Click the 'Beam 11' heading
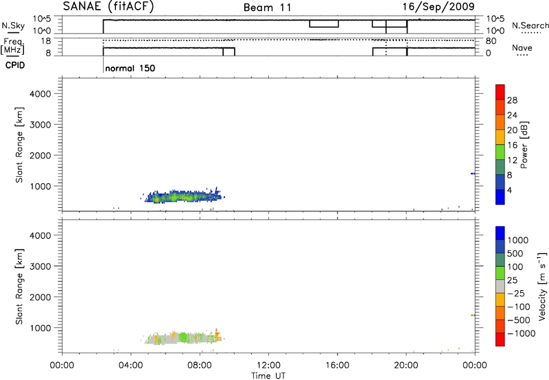The image size is (549, 380). click(x=267, y=8)
